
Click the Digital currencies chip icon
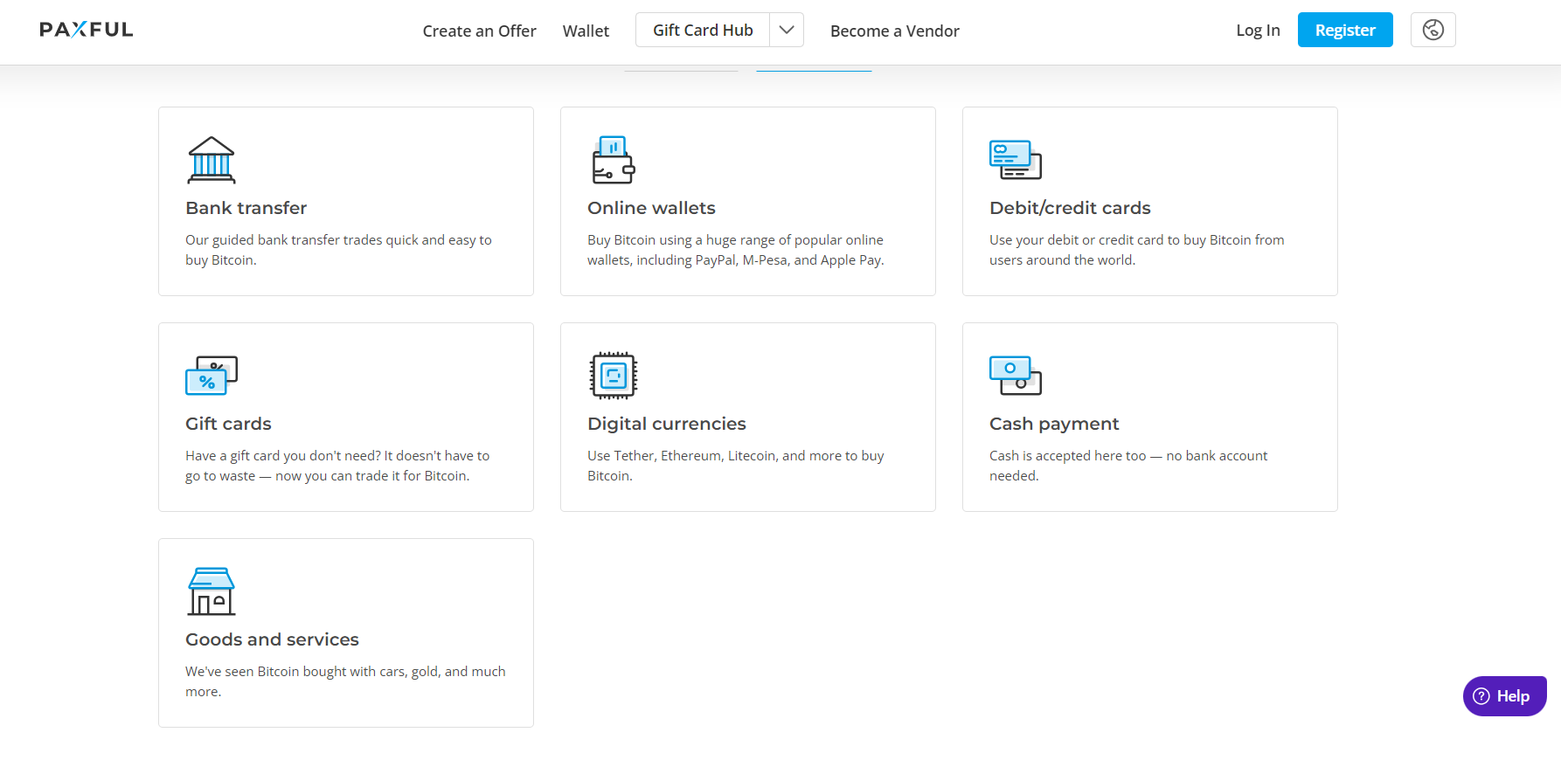coord(614,376)
